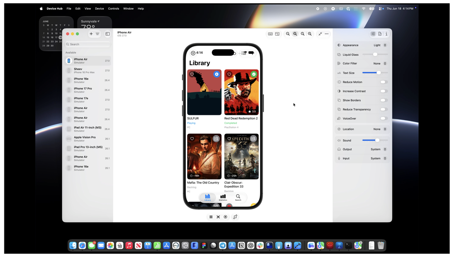
Task: Select Apple Vision Pro simulator
Action: point(88,139)
